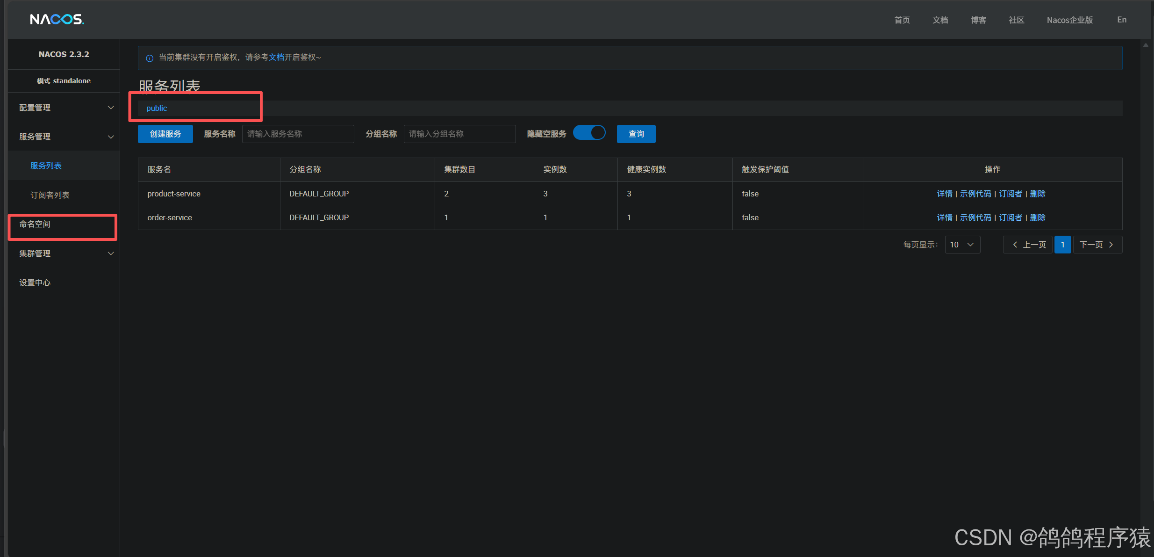
Task: Click the 创建服务 button
Action: tap(165, 134)
